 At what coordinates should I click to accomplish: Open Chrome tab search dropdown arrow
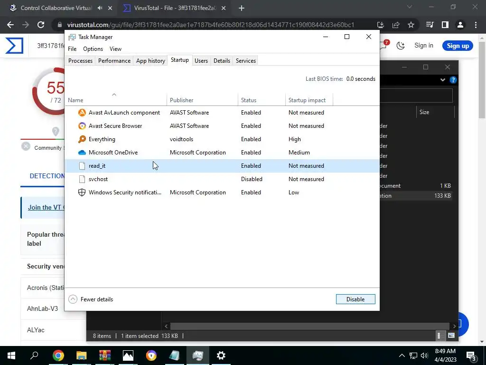tap(410, 7)
